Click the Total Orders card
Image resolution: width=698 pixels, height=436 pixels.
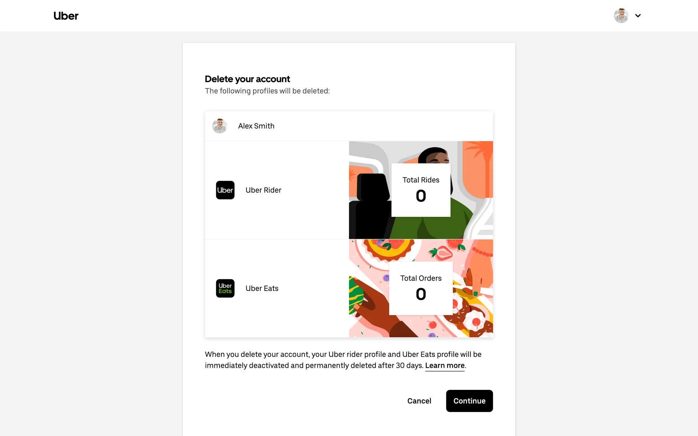click(421, 288)
